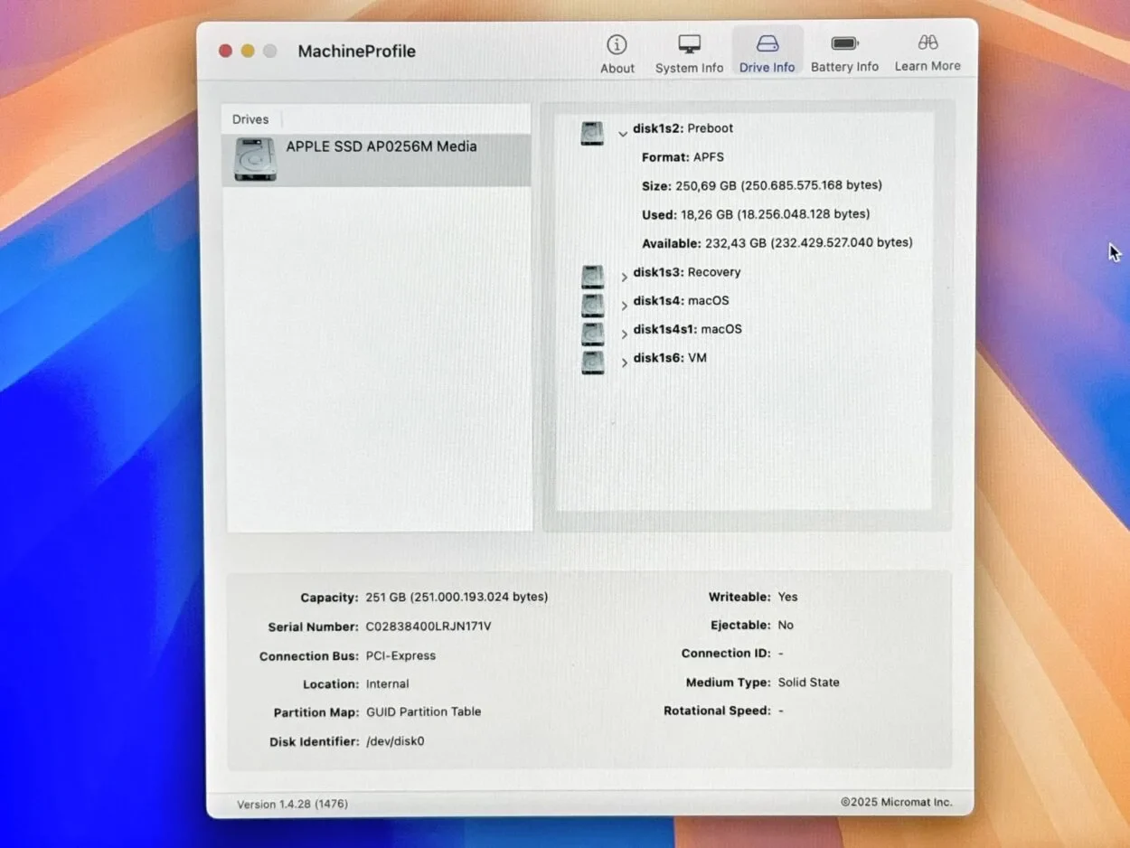
Task: Expand the disk1s4s1 macOS snapshot
Action: click(x=624, y=334)
